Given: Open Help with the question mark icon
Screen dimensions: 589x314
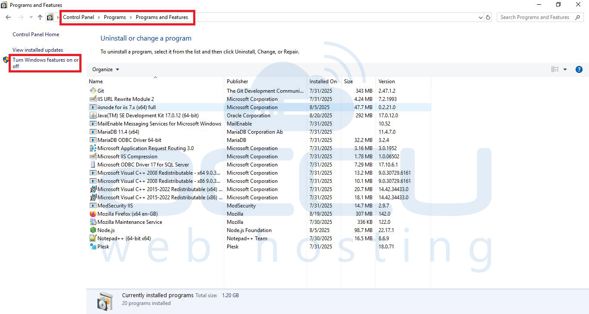Looking at the screenshot, I should click(579, 69).
